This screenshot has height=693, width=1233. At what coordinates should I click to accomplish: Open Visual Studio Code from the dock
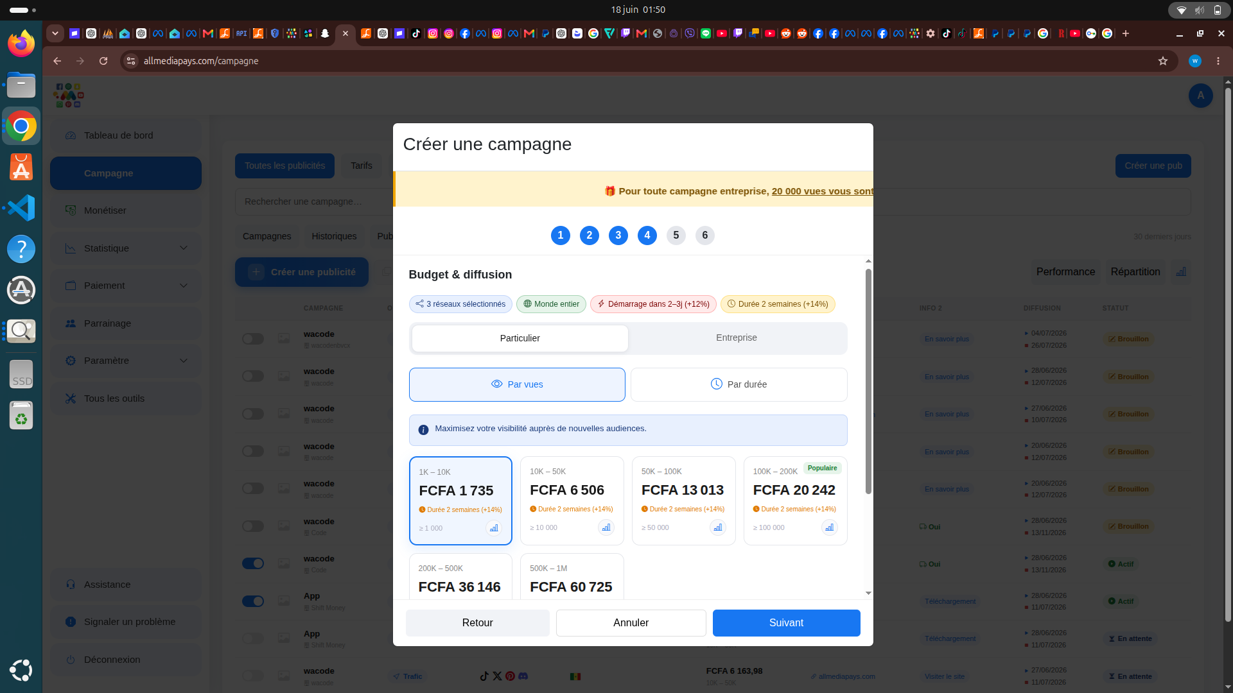(x=21, y=208)
